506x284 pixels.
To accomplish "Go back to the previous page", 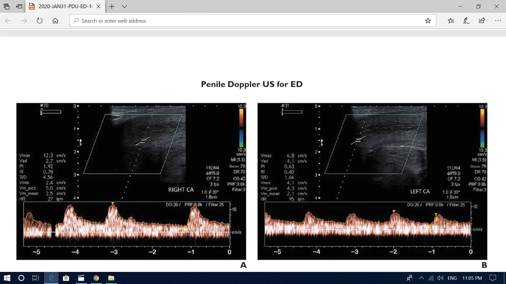I will [x=8, y=21].
